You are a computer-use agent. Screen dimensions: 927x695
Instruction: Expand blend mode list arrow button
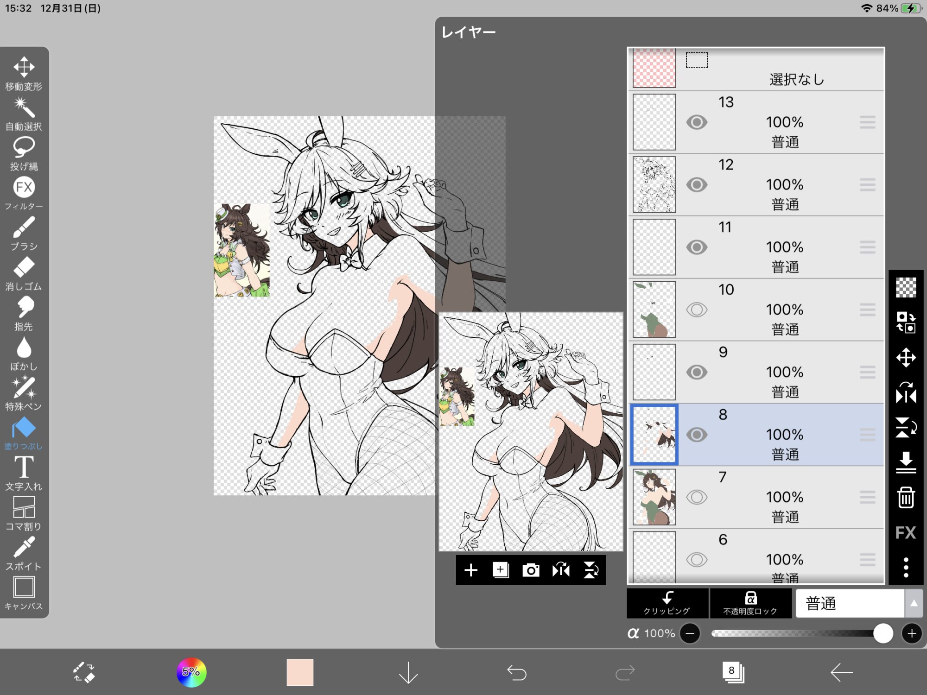coord(914,603)
